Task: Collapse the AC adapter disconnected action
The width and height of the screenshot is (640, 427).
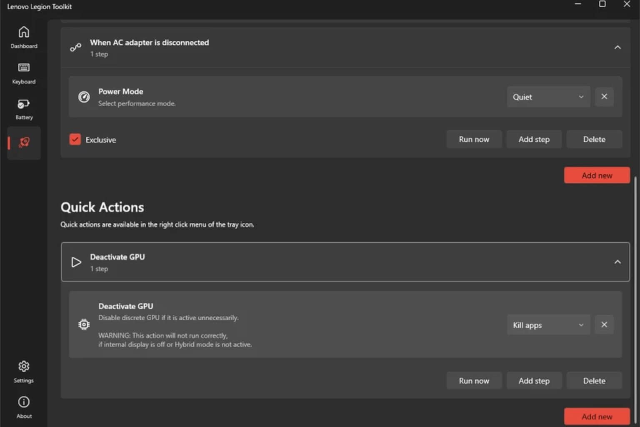Action: [617, 48]
